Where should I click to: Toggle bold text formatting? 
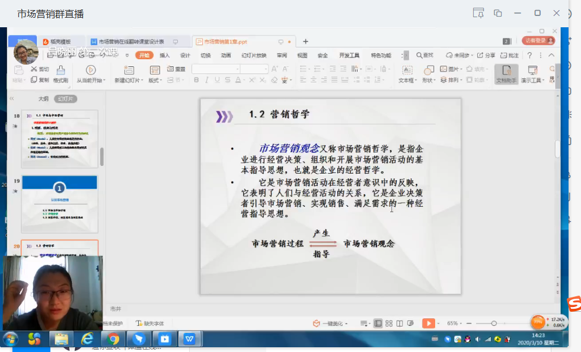pos(197,80)
